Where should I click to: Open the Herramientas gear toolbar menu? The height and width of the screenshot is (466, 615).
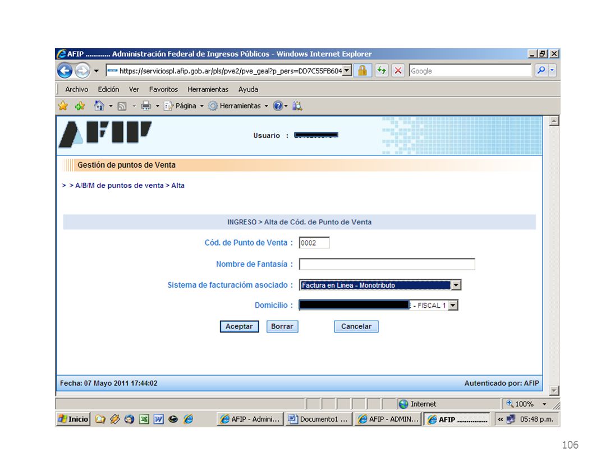pos(238,106)
